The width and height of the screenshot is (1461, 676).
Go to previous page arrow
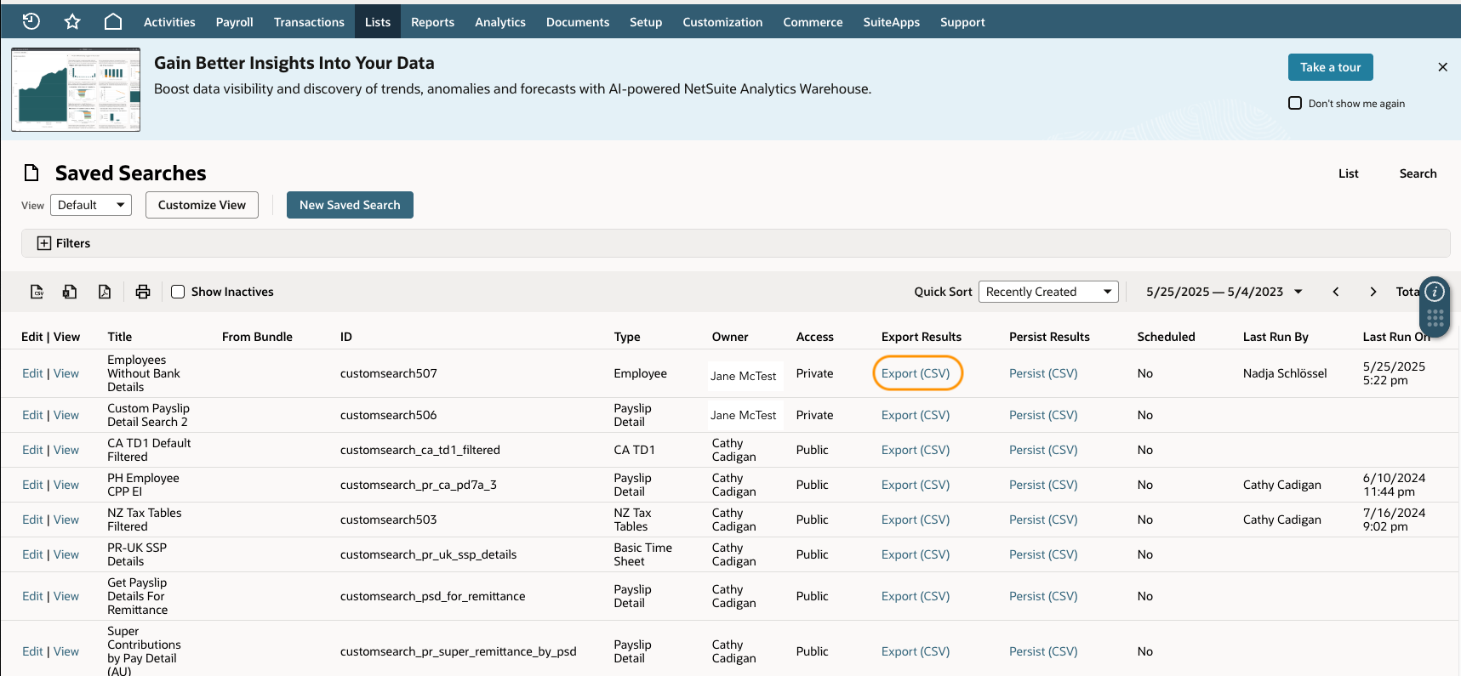point(1336,292)
